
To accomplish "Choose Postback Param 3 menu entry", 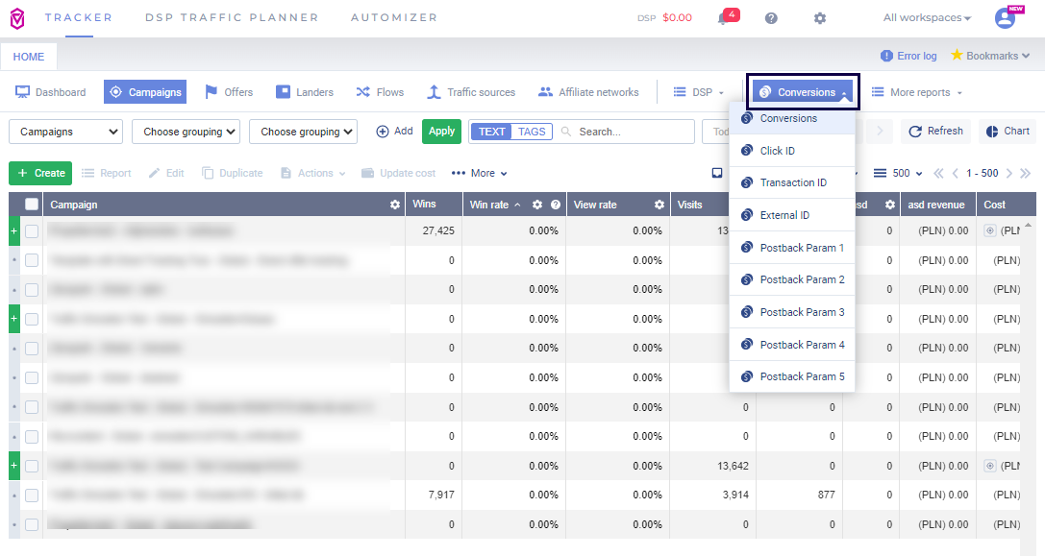I will [802, 312].
